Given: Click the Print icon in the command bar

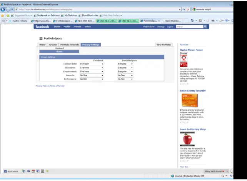Looking at the screenshot, I should click(213, 21).
